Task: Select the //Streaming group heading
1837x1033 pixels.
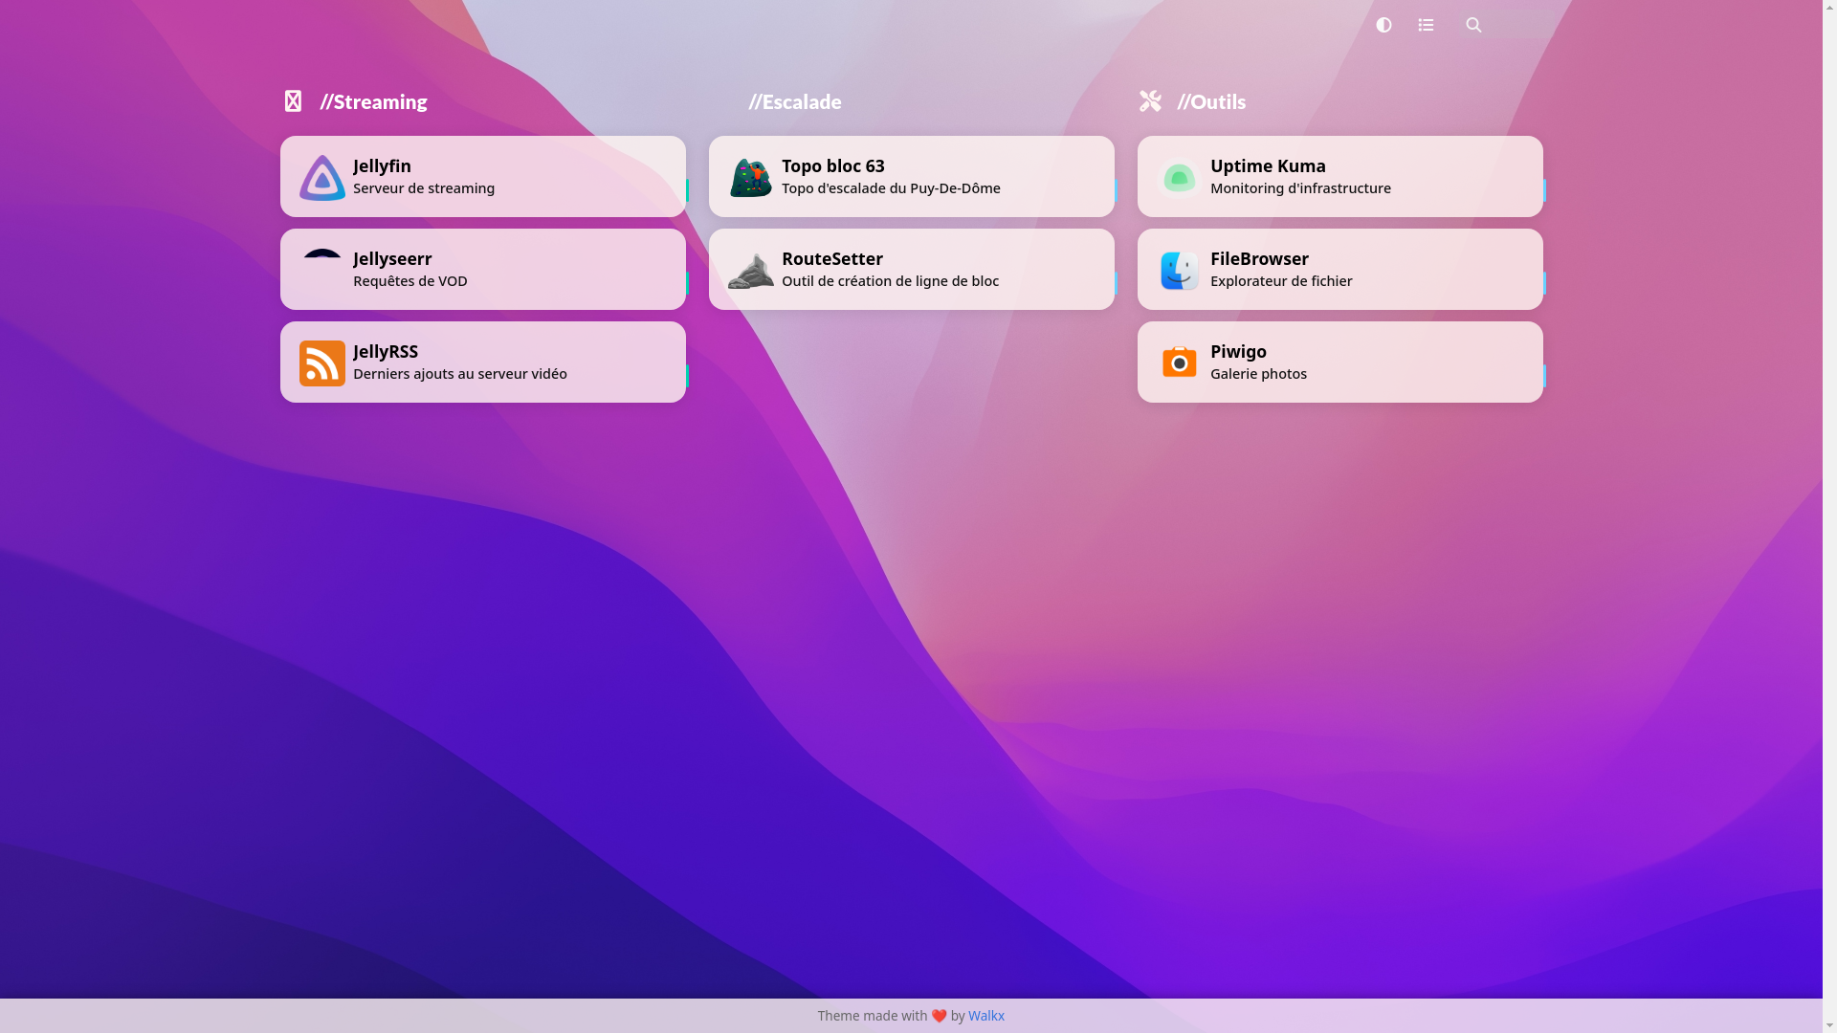Action: point(373,101)
